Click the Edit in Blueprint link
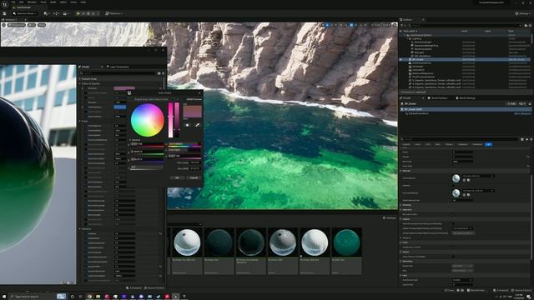The image size is (534, 300). pyautogui.click(x=522, y=113)
